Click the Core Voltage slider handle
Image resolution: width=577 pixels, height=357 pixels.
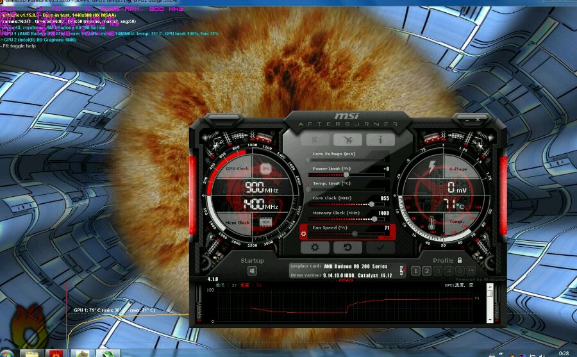point(308,160)
